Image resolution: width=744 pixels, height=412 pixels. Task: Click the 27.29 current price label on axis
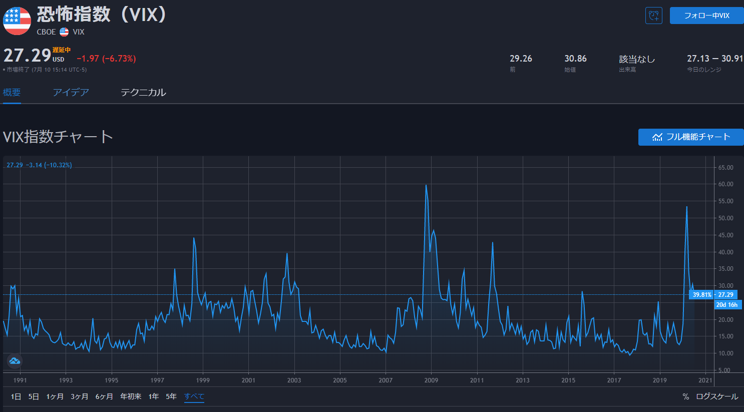(x=725, y=295)
